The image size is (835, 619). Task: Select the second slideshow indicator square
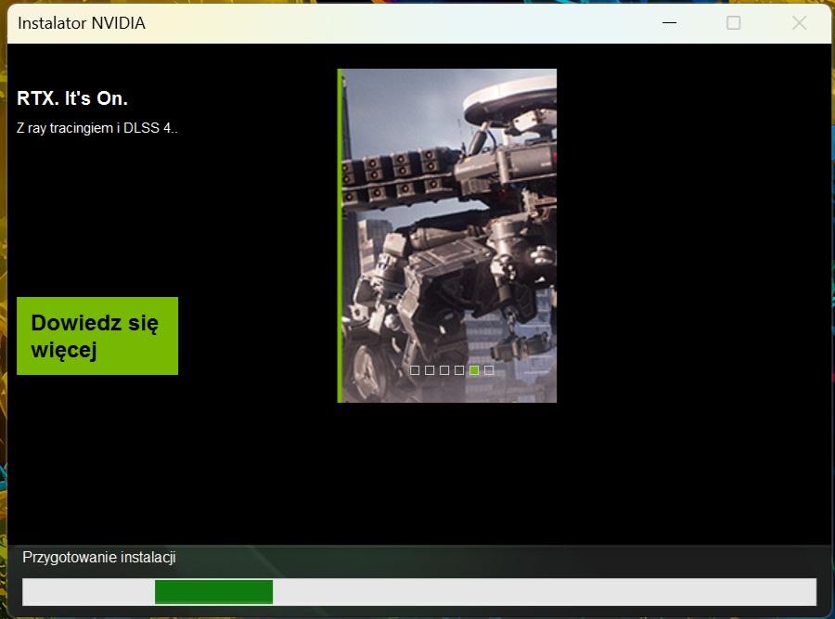click(x=430, y=369)
